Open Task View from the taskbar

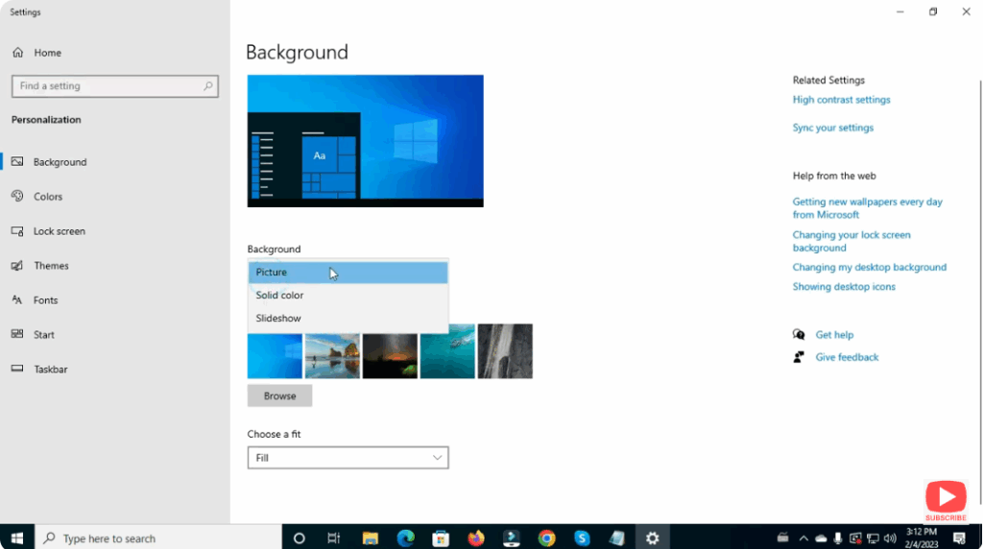click(x=333, y=537)
